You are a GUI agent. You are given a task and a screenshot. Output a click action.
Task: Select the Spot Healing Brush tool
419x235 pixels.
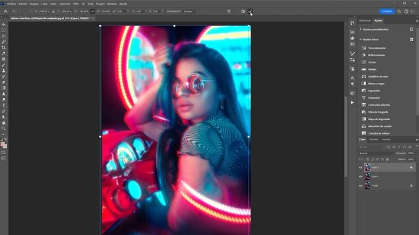pyautogui.click(x=3, y=59)
